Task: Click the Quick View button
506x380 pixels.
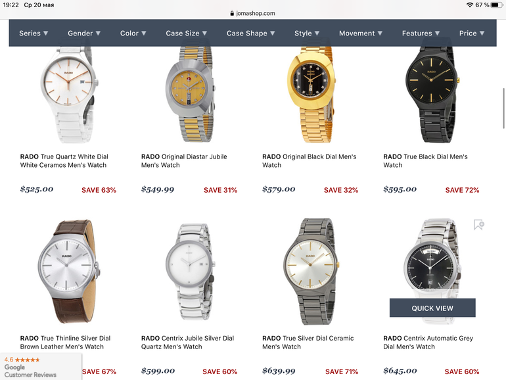Action: point(432,308)
